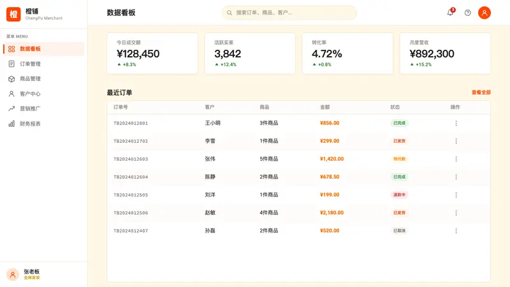Click the 客户中心 person icon
This screenshot has width=510, height=287.
pos(11,94)
